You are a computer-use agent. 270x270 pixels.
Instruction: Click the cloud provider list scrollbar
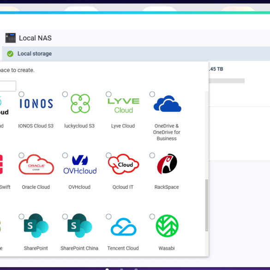pos(207,205)
